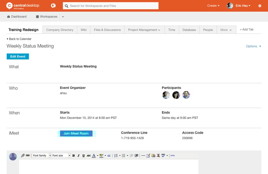Image resolution: width=268 pixels, height=174 pixels.
Task: Expand the Create menu
Action: coord(213,6)
